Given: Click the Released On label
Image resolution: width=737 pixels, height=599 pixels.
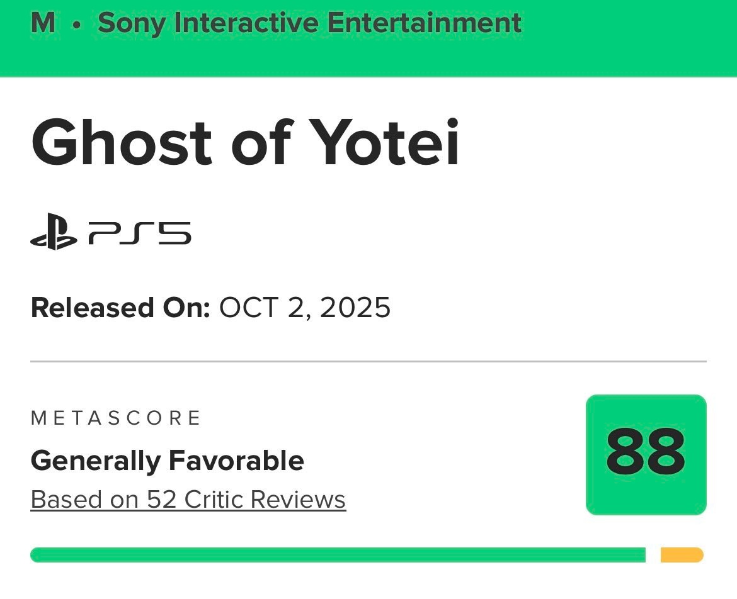Looking at the screenshot, I should pyautogui.click(x=120, y=308).
